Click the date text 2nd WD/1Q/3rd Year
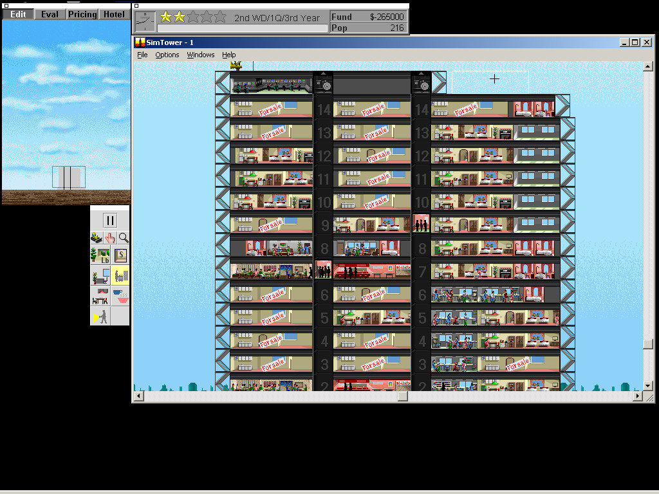 click(277, 17)
